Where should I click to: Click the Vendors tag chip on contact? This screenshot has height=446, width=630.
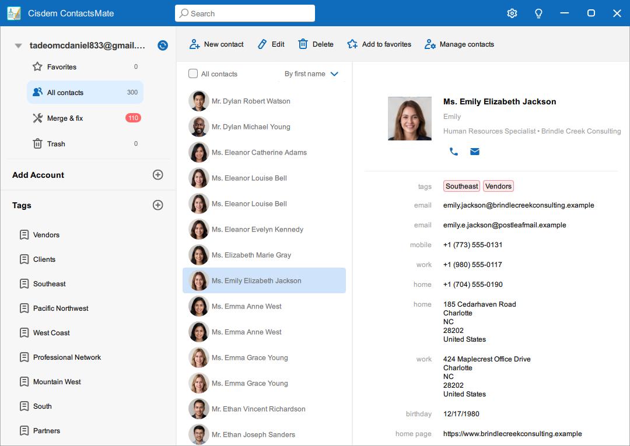(x=498, y=186)
